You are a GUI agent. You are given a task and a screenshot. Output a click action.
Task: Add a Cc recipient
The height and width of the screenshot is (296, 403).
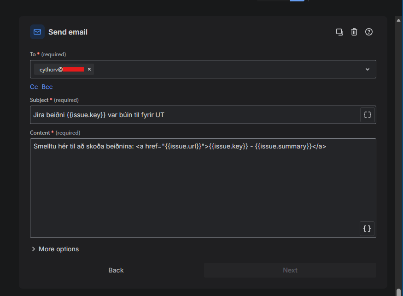point(34,87)
